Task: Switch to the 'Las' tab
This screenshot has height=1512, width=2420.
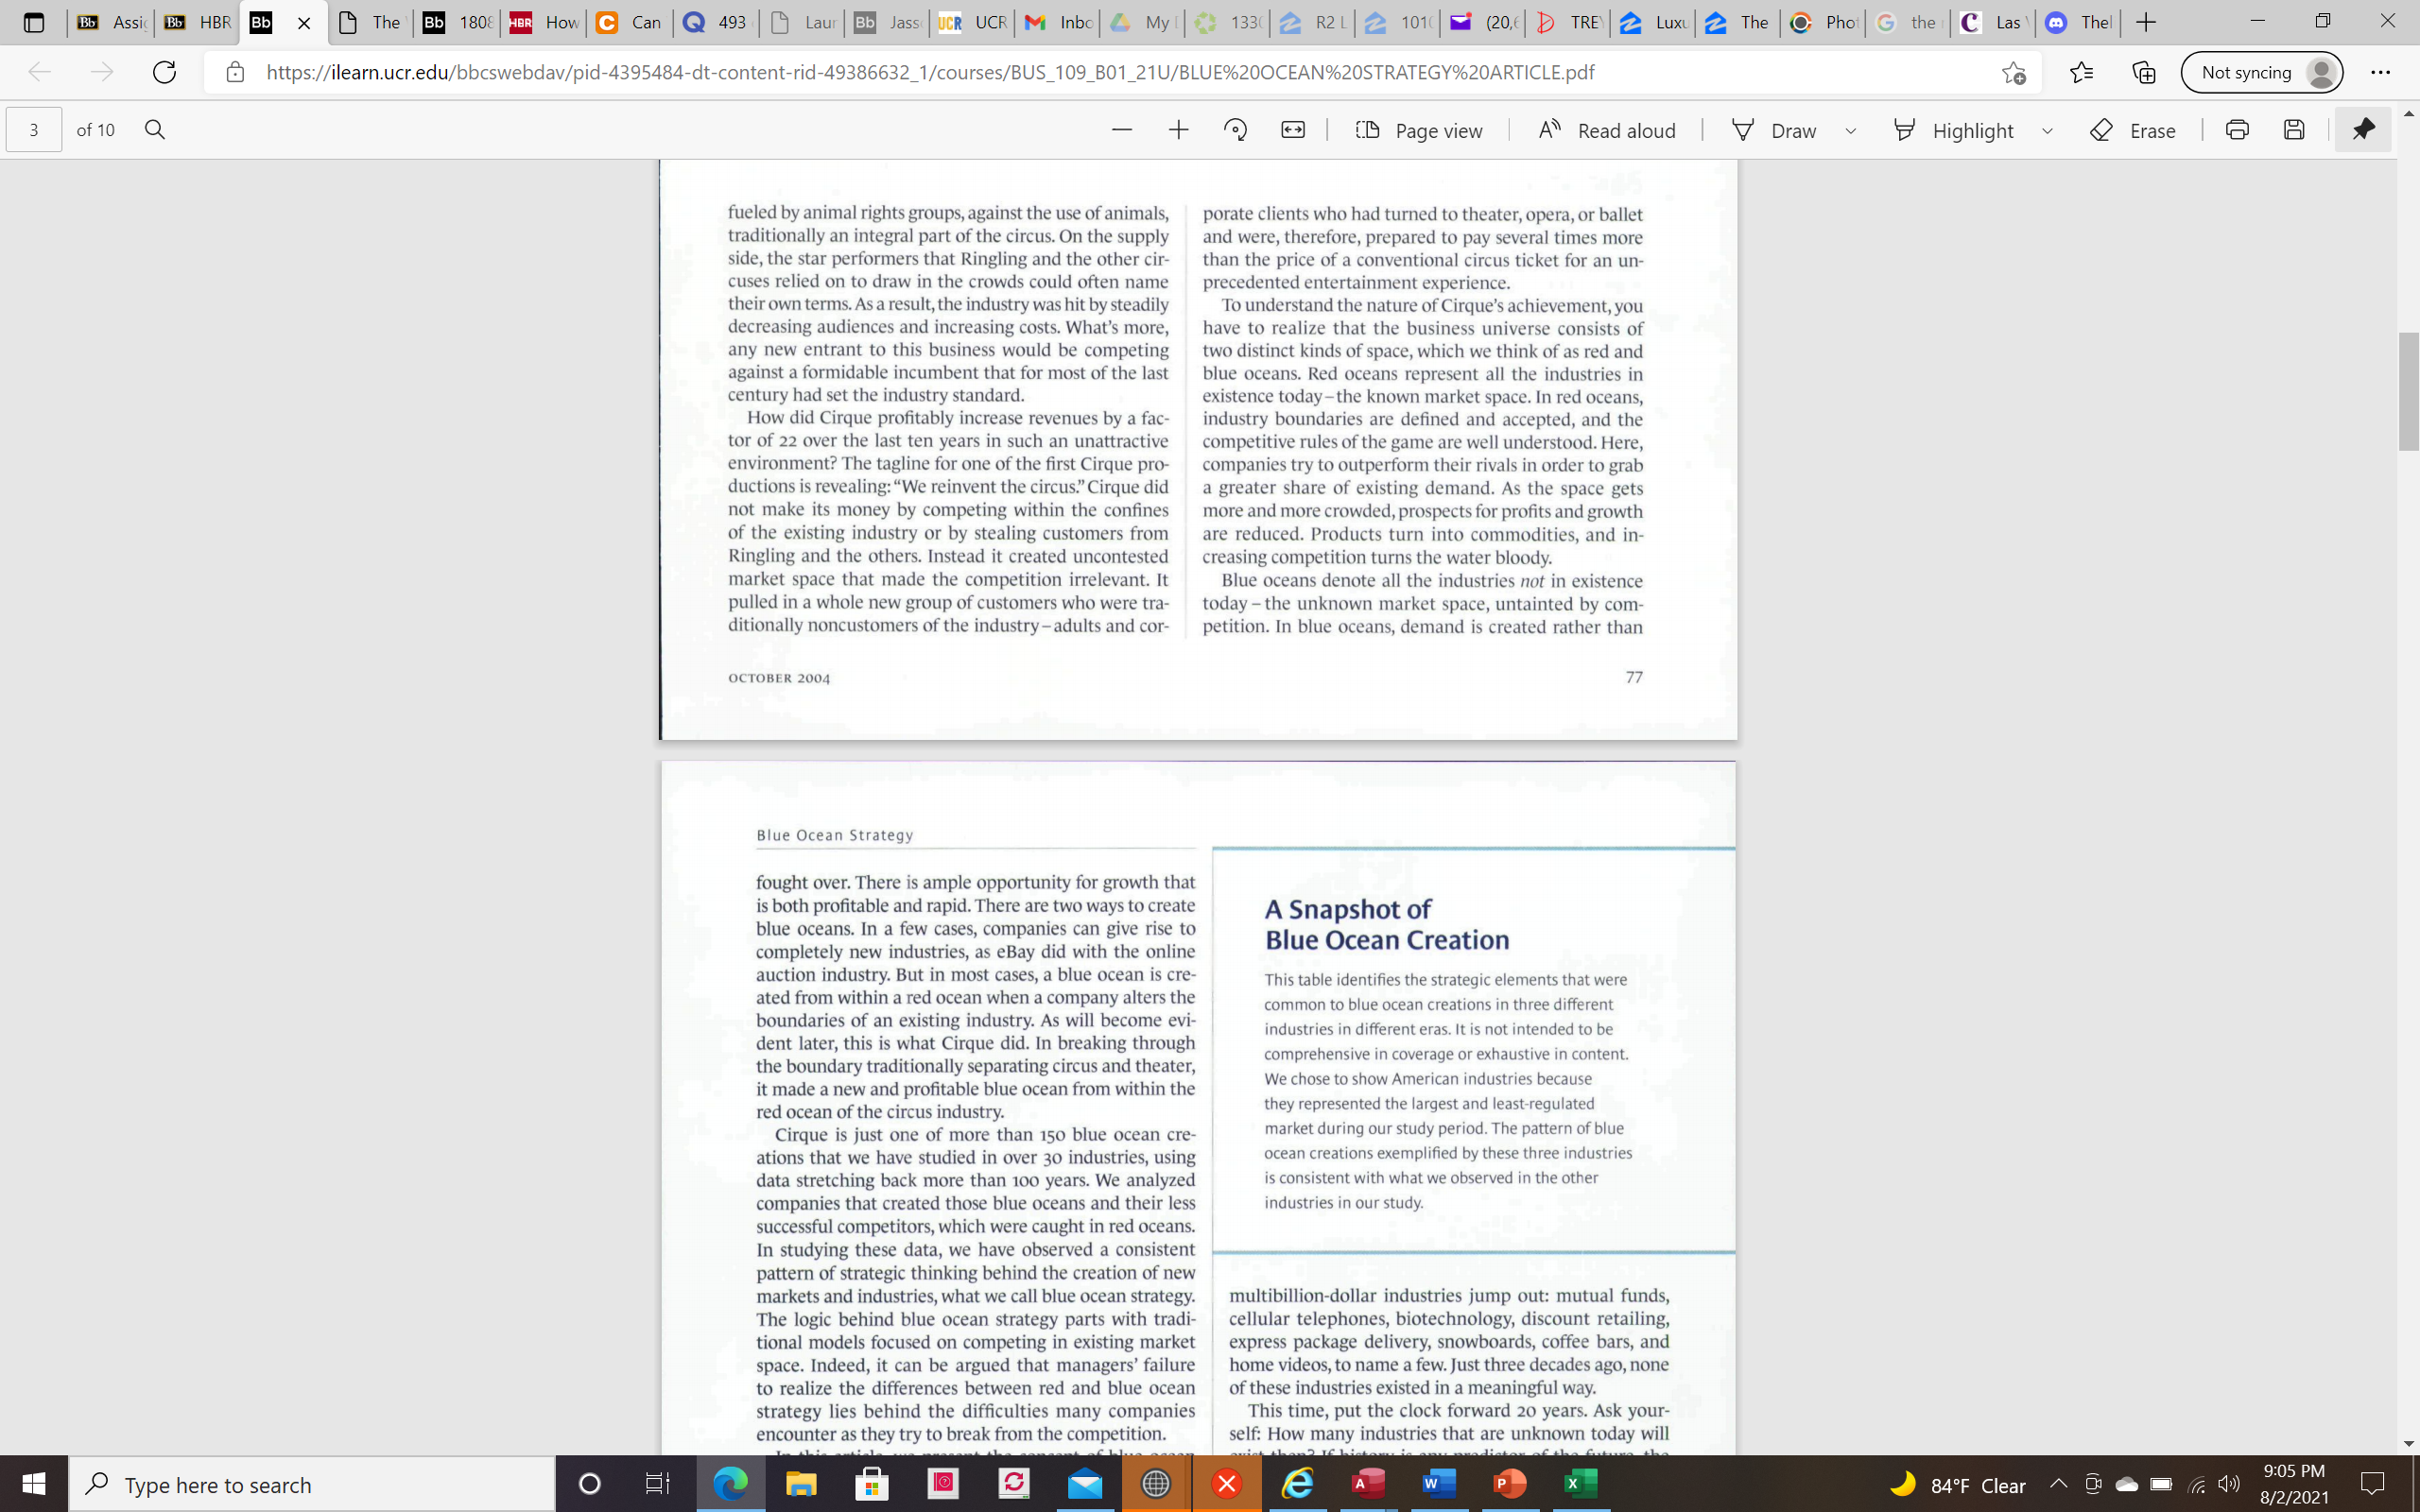Action: [x=1992, y=22]
